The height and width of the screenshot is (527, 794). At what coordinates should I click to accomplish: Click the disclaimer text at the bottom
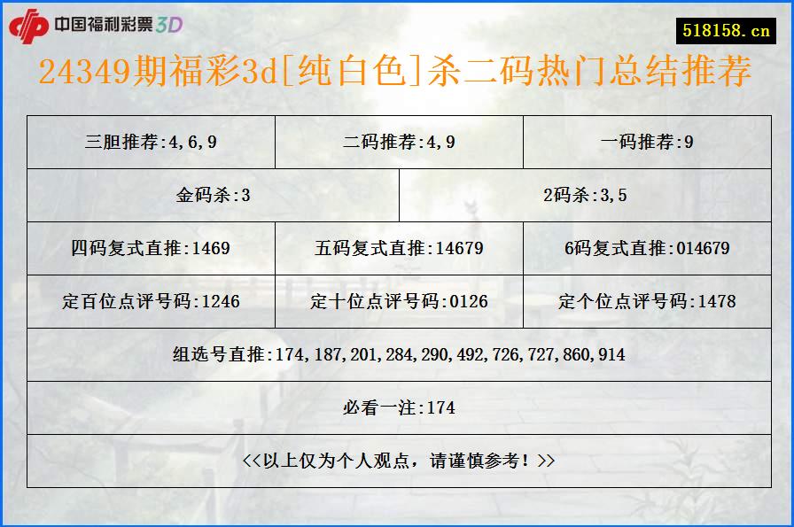click(x=397, y=461)
